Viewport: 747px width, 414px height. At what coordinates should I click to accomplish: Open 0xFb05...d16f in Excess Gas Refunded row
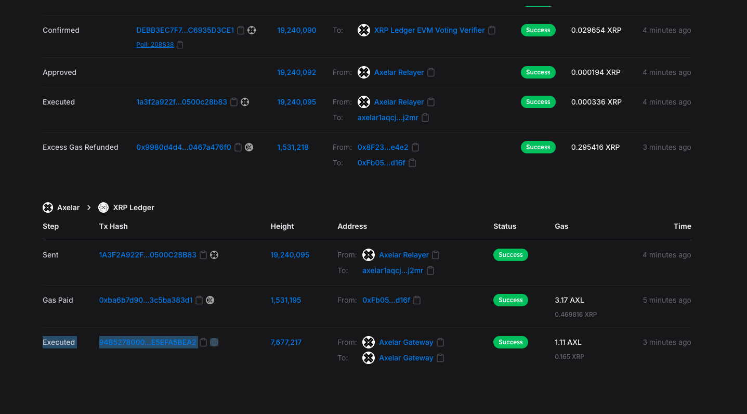click(x=382, y=163)
